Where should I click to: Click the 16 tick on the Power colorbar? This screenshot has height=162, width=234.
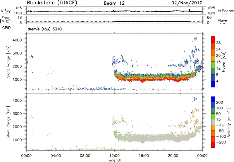(x=218, y=62)
